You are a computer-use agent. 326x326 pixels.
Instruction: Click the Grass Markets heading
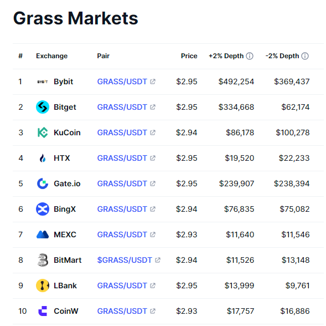coord(75,18)
